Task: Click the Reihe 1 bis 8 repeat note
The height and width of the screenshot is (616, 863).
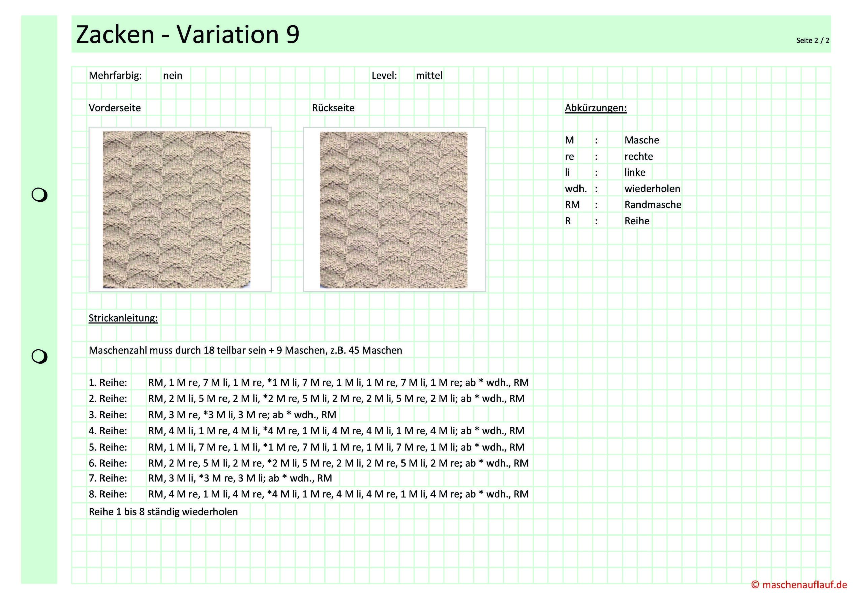Action: (x=163, y=512)
